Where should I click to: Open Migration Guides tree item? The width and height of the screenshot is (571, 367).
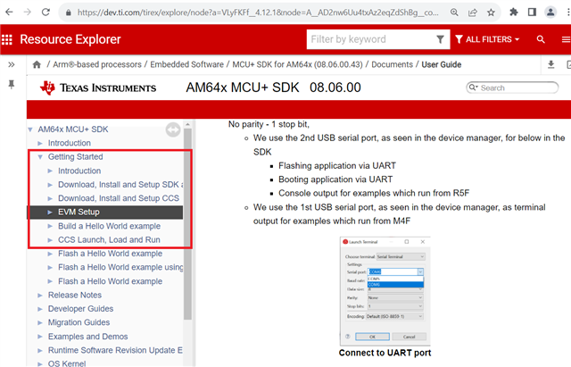pos(79,322)
